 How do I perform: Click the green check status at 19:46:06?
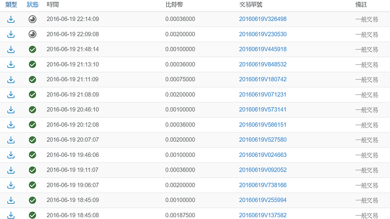[32, 155]
